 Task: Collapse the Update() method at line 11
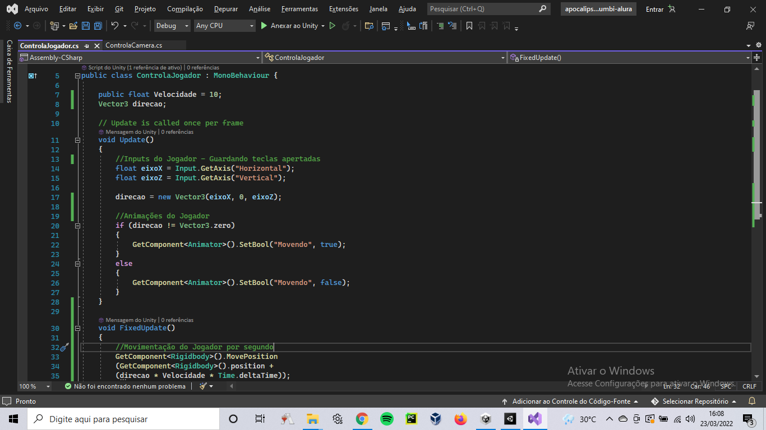77,140
